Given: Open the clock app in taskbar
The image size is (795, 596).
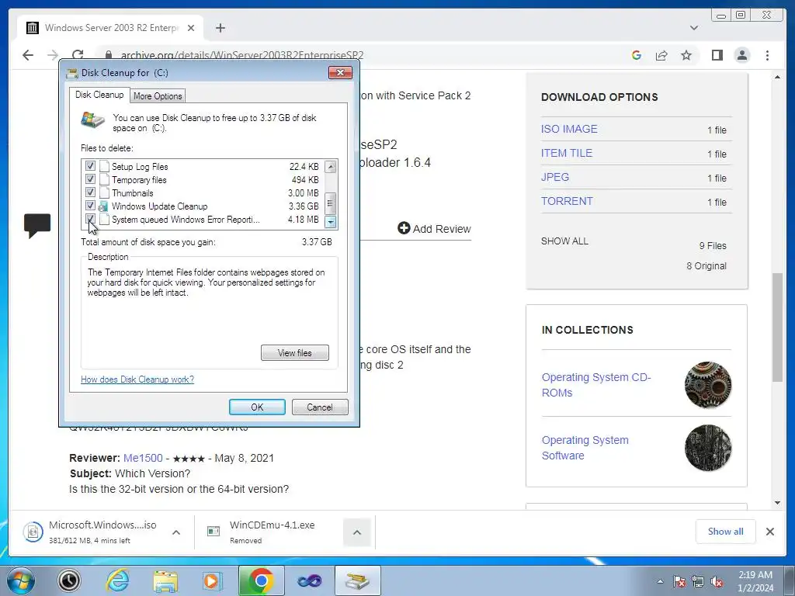Looking at the screenshot, I should click(x=69, y=580).
